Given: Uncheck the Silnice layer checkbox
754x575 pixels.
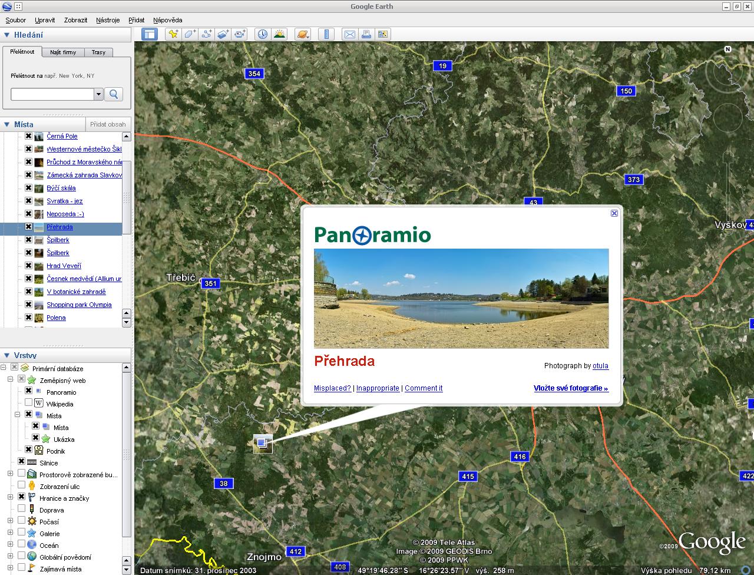Looking at the screenshot, I should 21,462.
